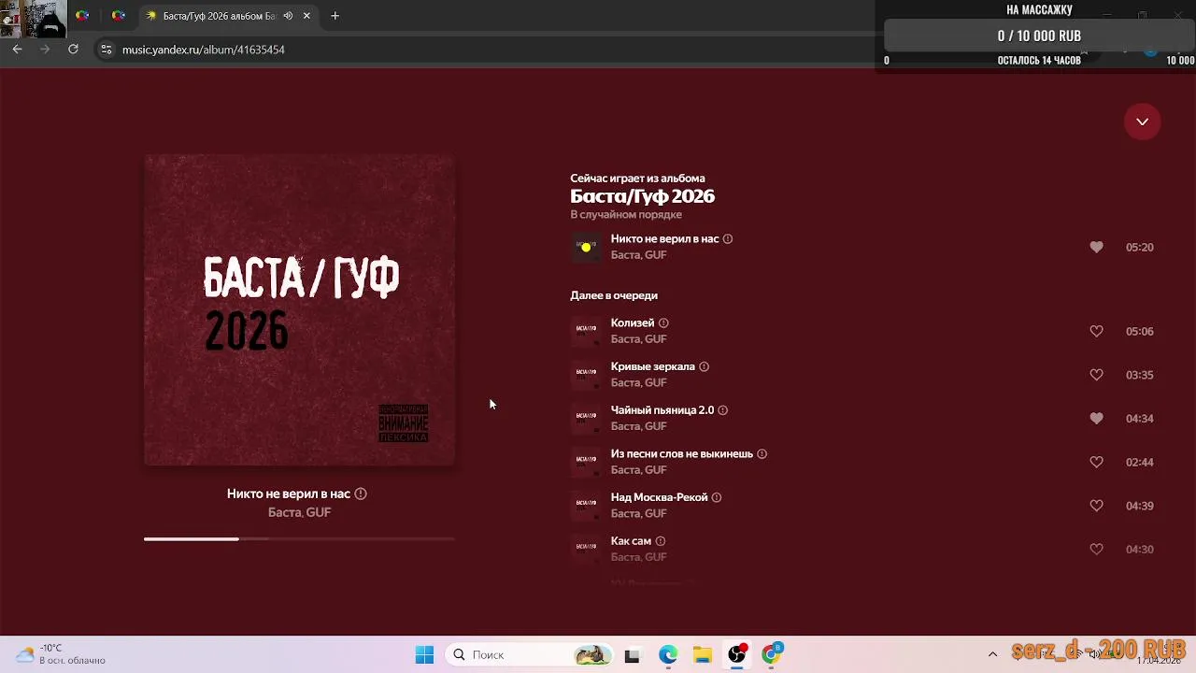The width and height of the screenshot is (1196, 673).
Task: Like the track Колизей in the queue
Action: click(x=1096, y=331)
